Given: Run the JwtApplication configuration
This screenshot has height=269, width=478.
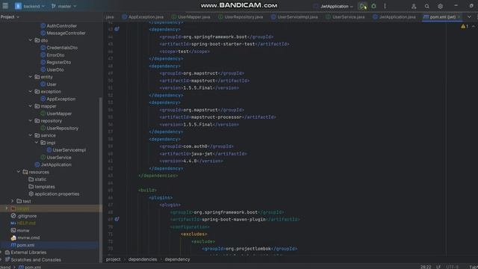Looking at the screenshot, I should 362,6.
